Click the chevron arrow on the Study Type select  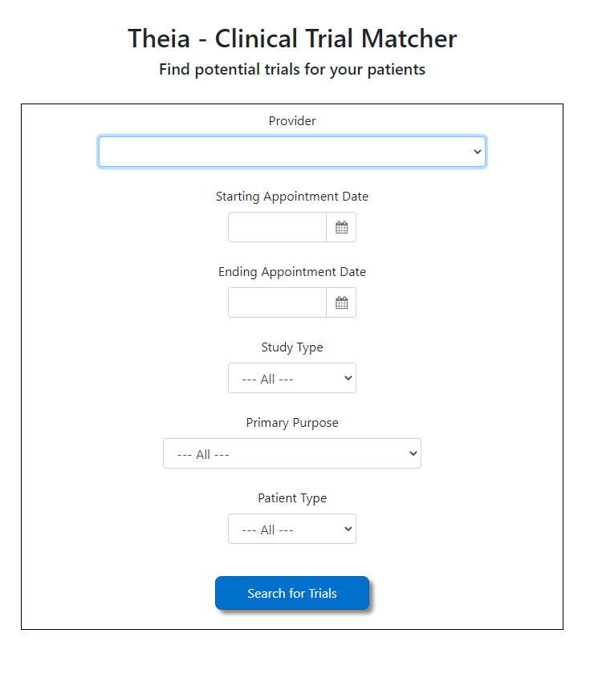[348, 378]
